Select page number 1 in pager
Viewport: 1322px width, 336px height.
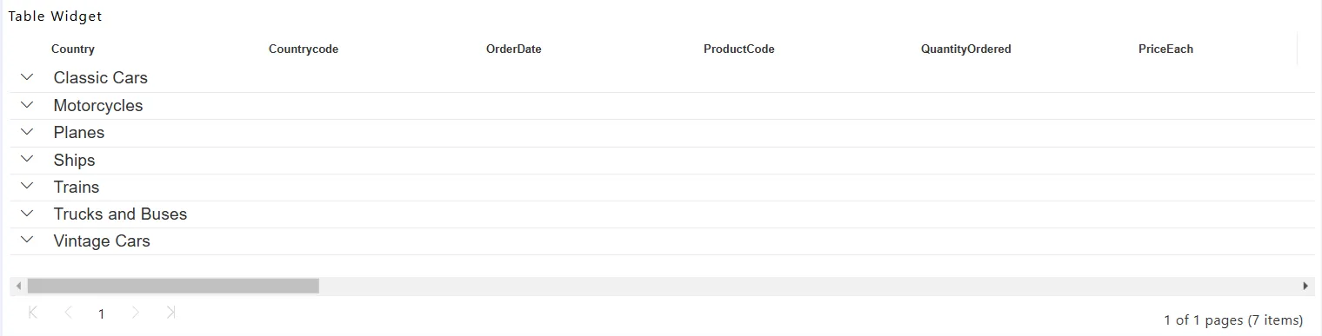tap(102, 314)
